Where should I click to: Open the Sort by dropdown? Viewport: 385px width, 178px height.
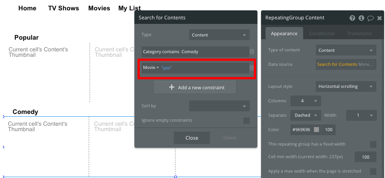click(x=219, y=106)
